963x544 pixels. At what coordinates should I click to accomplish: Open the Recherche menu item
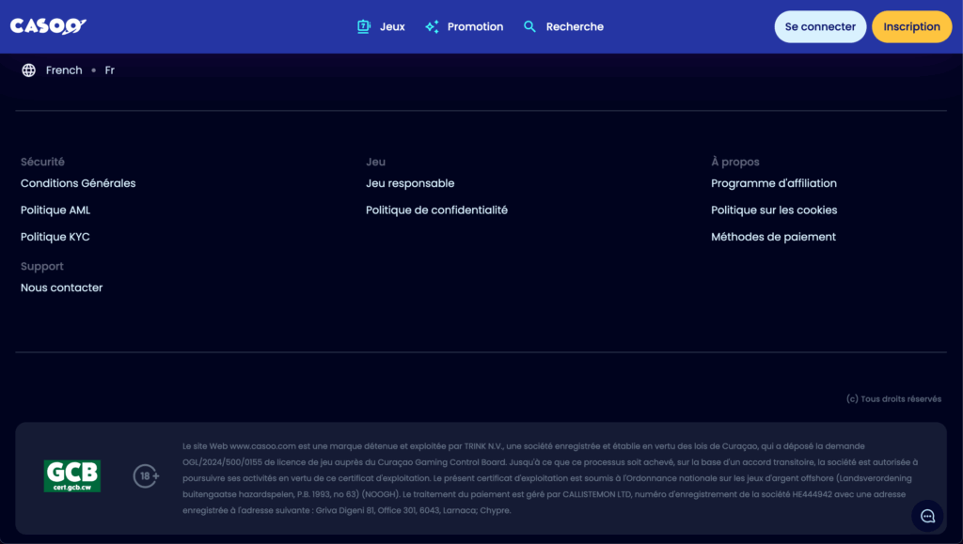click(575, 27)
